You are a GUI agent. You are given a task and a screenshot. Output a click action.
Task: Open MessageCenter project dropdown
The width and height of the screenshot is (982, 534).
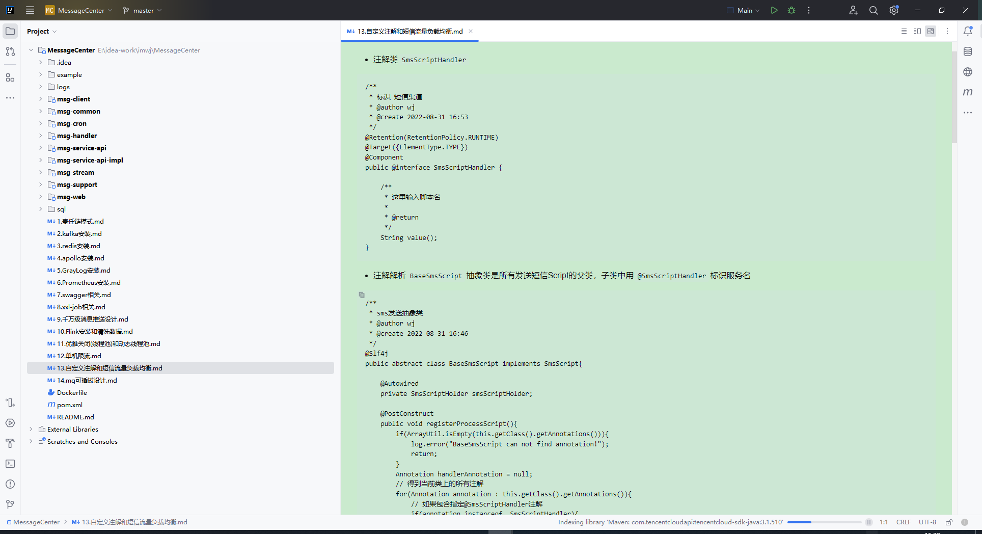tap(78, 10)
